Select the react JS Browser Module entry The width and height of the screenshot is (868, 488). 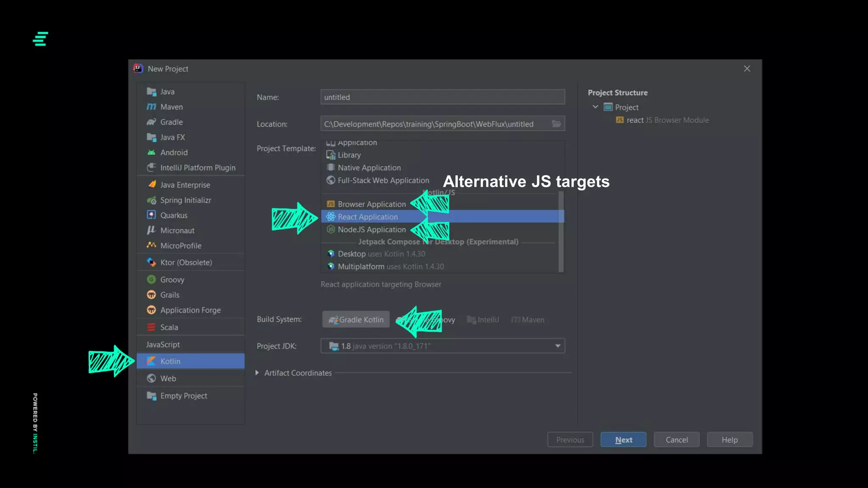(662, 120)
